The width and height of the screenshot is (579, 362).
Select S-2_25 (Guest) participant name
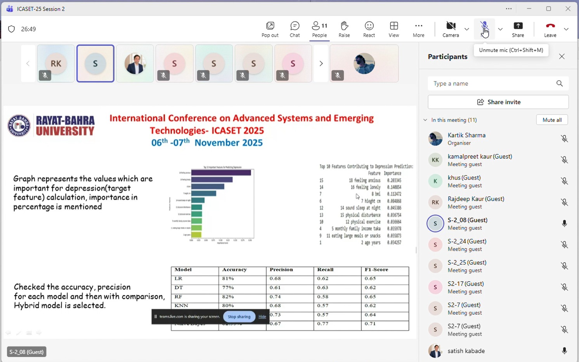[x=467, y=262]
